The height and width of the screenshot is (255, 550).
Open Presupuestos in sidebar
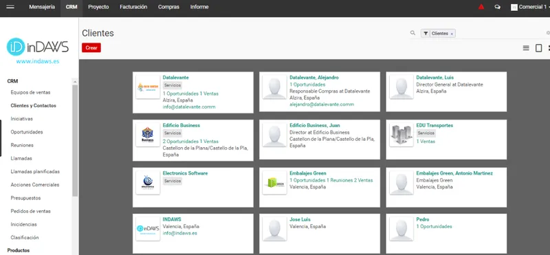25,198
